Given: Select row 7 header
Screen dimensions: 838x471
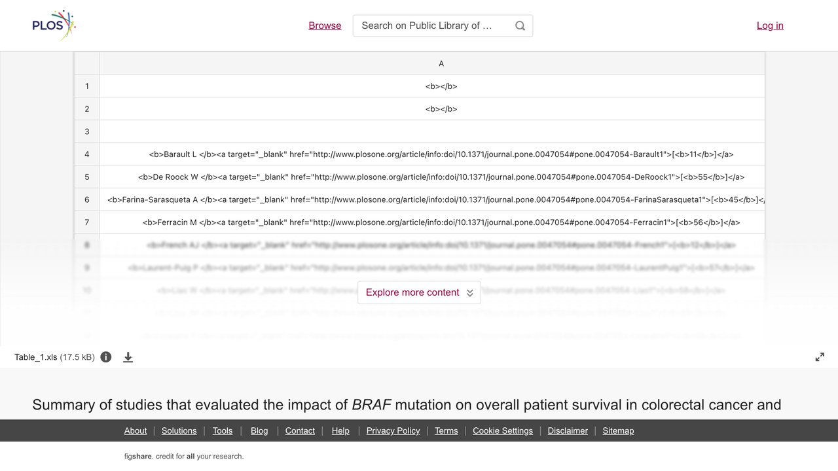Looking at the screenshot, I should point(86,222).
